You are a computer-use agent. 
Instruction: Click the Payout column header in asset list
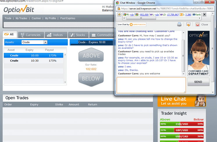(x=49, y=50)
